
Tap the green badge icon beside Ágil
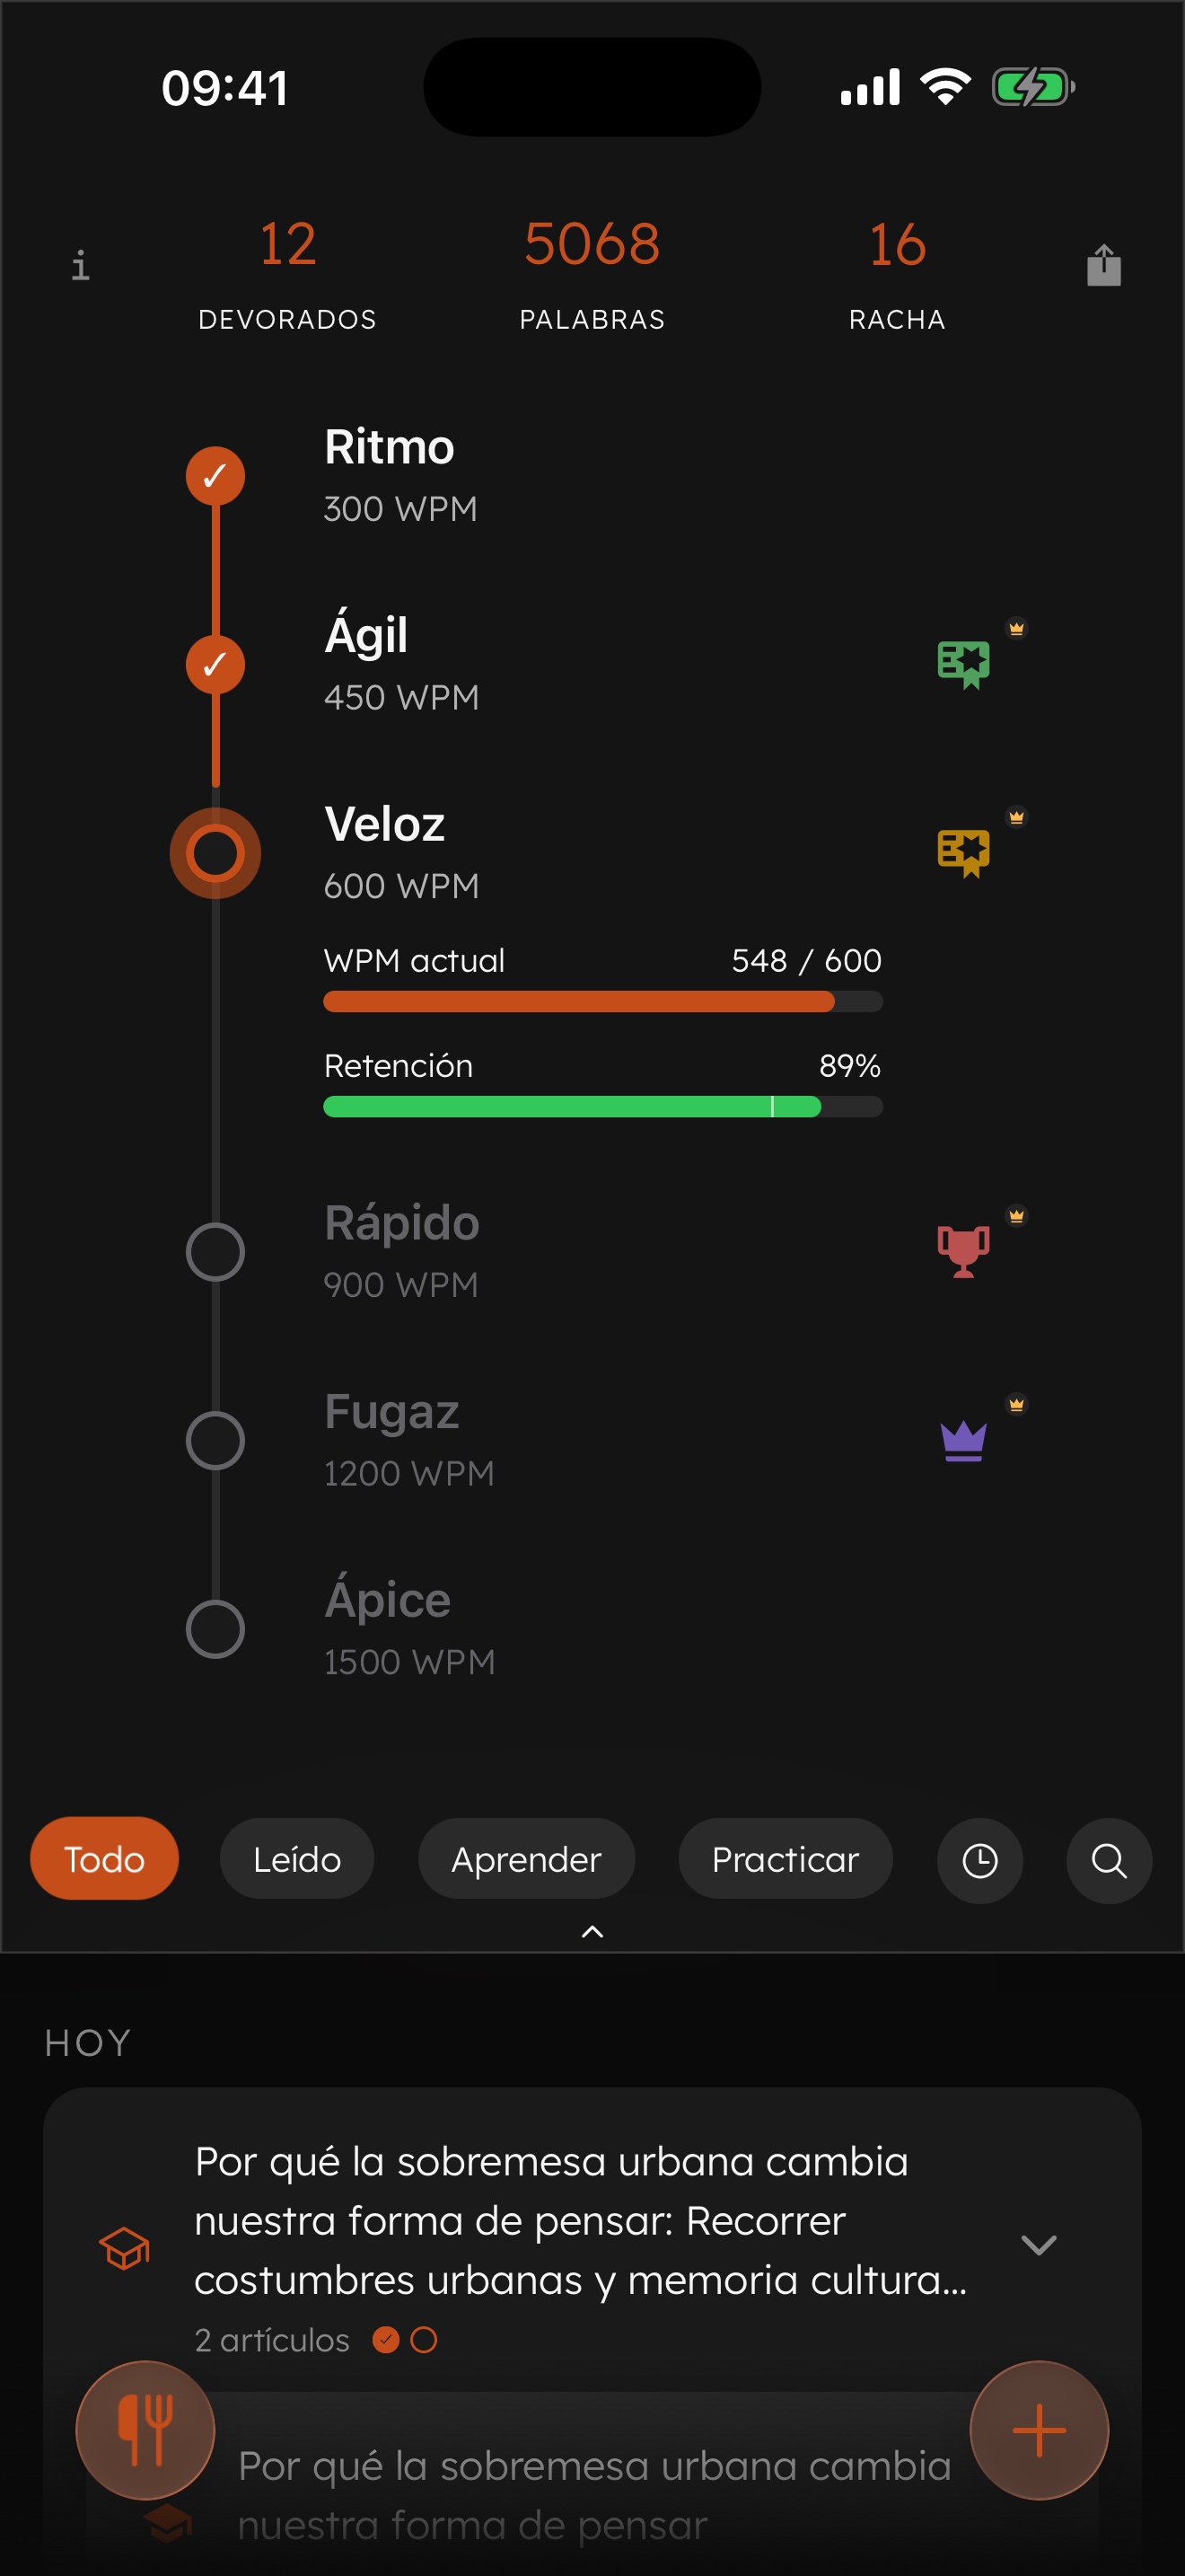(963, 663)
